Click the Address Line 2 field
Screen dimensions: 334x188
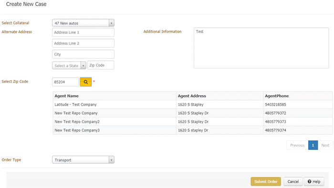pos(83,43)
